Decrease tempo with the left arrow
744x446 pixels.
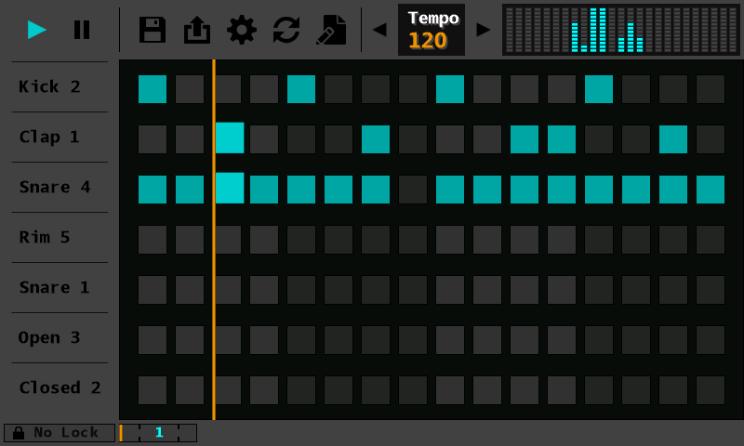point(379,30)
